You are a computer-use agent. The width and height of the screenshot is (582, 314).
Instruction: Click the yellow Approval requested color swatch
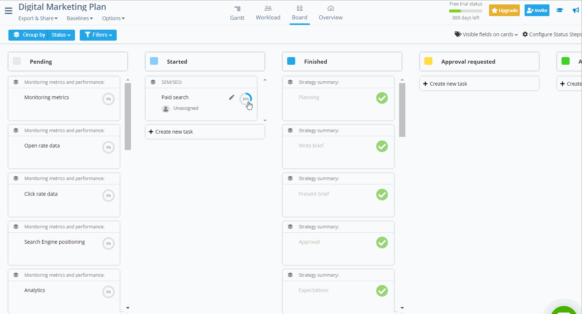428,61
